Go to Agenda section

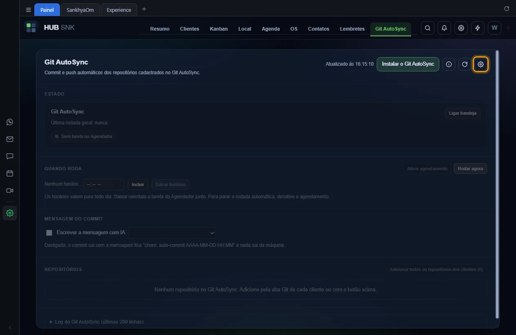tap(271, 29)
